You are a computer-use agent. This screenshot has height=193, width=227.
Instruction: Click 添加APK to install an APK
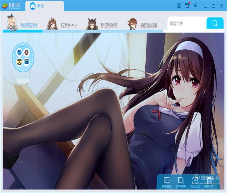pos(195,183)
